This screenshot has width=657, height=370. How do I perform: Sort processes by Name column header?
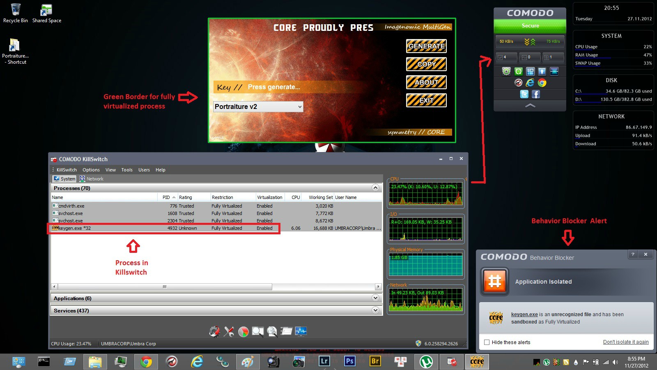104,197
